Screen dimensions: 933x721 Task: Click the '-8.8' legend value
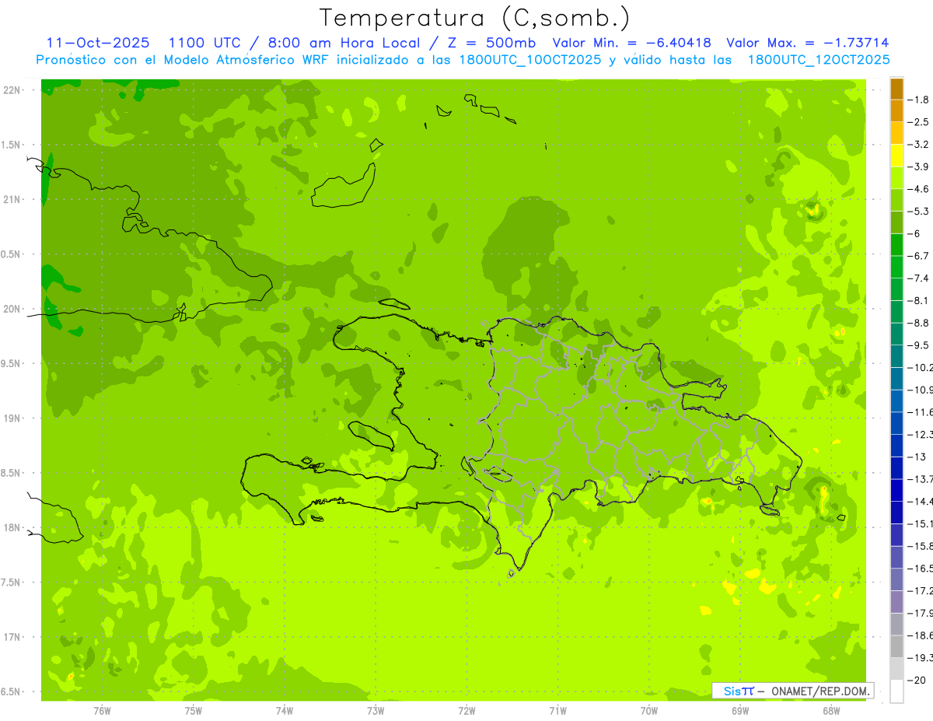919,323
